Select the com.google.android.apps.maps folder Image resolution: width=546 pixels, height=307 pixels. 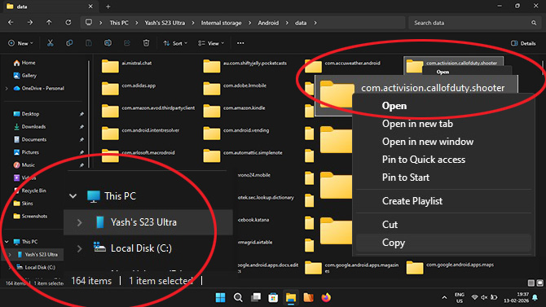tap(450, 268)
